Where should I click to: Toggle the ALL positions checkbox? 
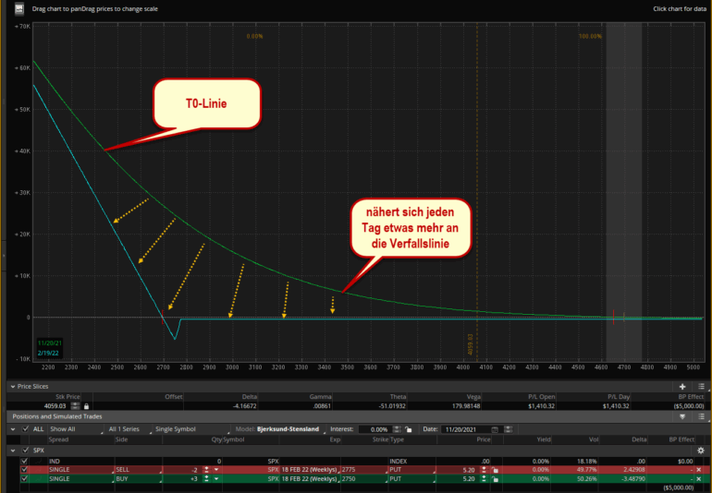pos(25,429)
